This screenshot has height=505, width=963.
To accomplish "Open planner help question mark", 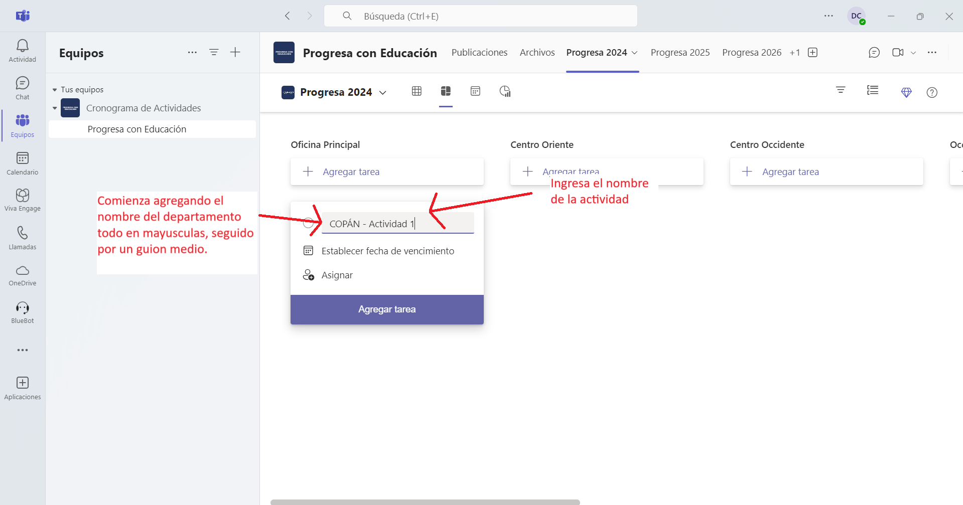I will 932,92.
